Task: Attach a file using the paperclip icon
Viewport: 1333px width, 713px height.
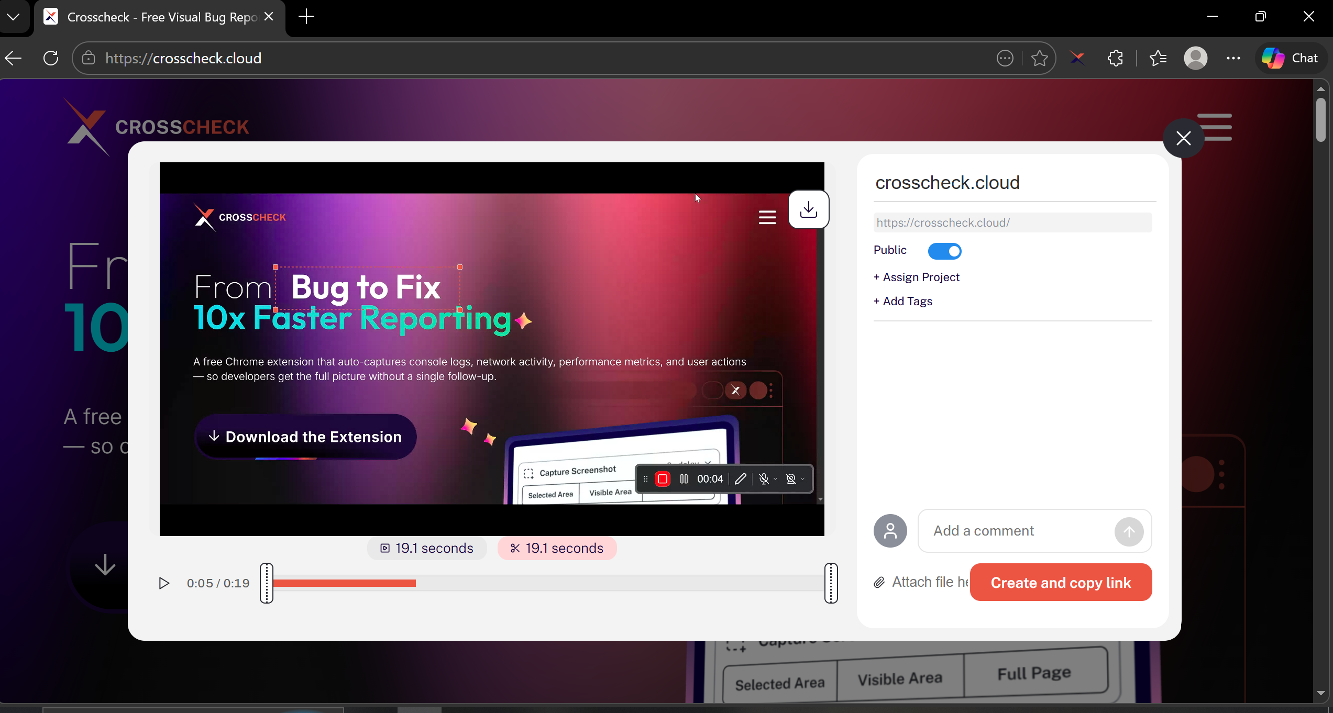Action: [x=879, y=582]
